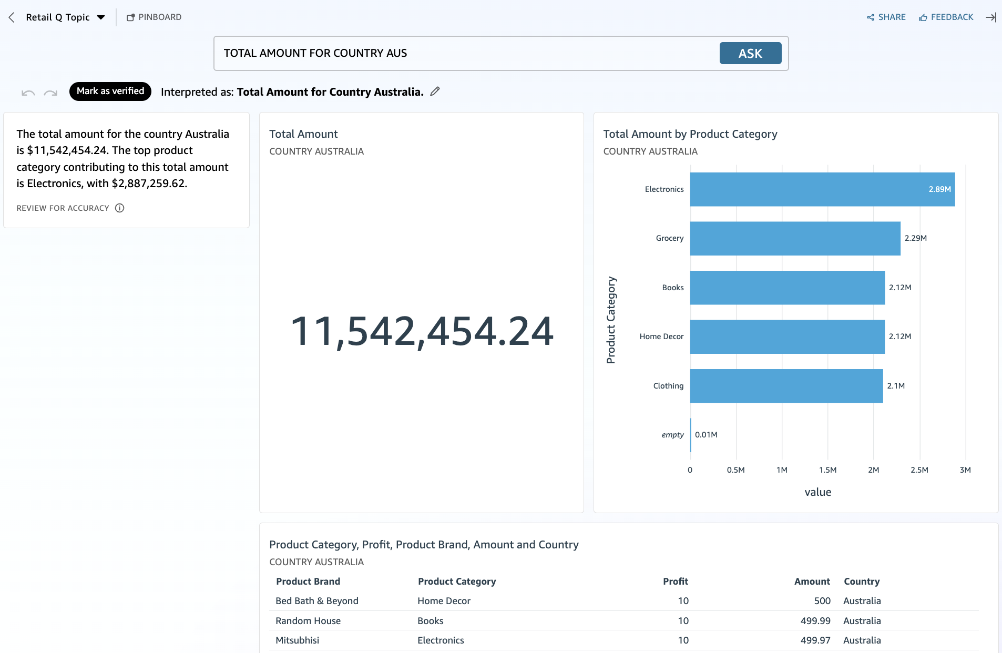The height and width of the screenshot is (653, 1002).
Task: Click the back arrow icon
Action: [12, 17]
